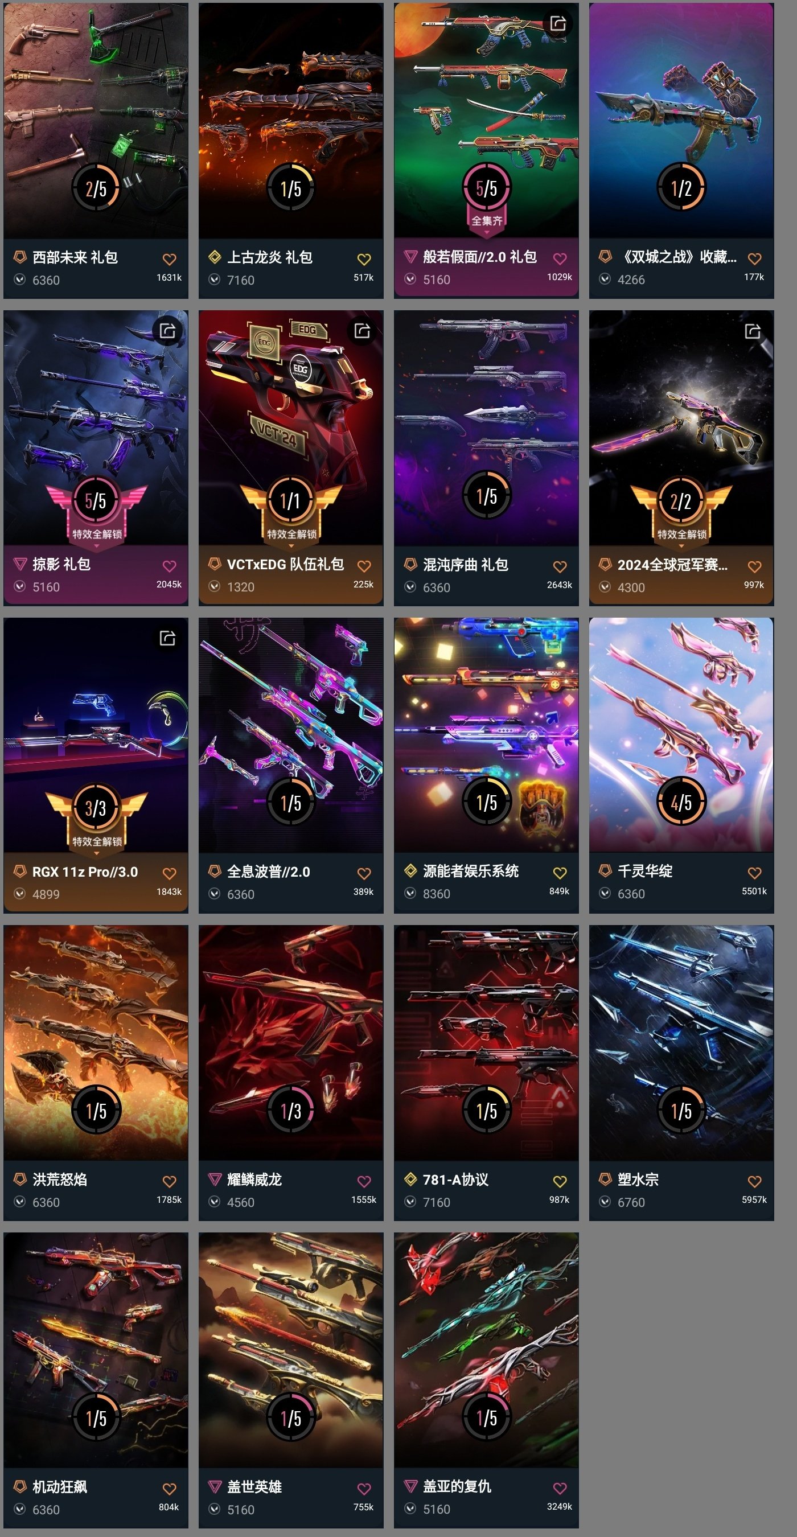Open the 781-A协议 weapon artwork thumbnail
This screenshot has width=797, height=1537.
coord(486,1042)
